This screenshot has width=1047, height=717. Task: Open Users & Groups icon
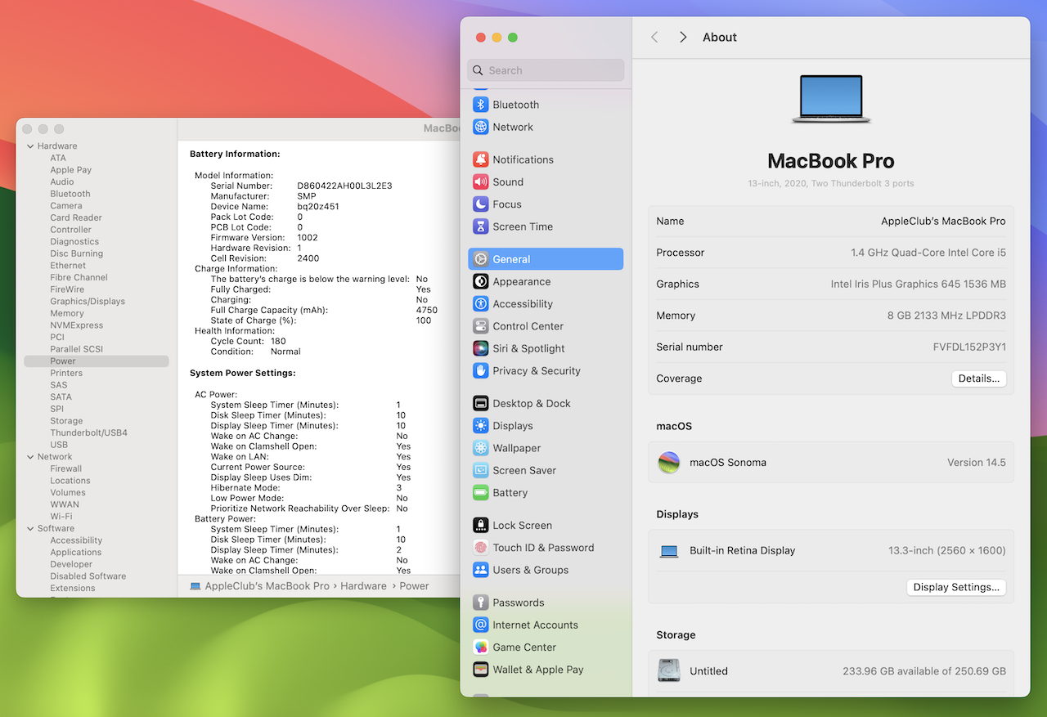[x=481, y=570]
